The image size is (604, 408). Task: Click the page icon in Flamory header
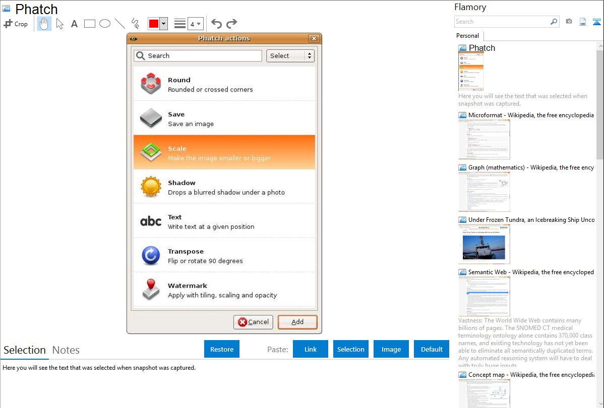583,22
